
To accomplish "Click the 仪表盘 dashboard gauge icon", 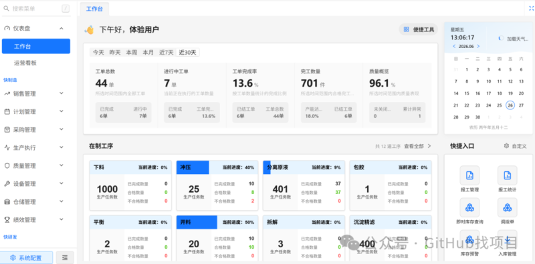I will 7,29.
